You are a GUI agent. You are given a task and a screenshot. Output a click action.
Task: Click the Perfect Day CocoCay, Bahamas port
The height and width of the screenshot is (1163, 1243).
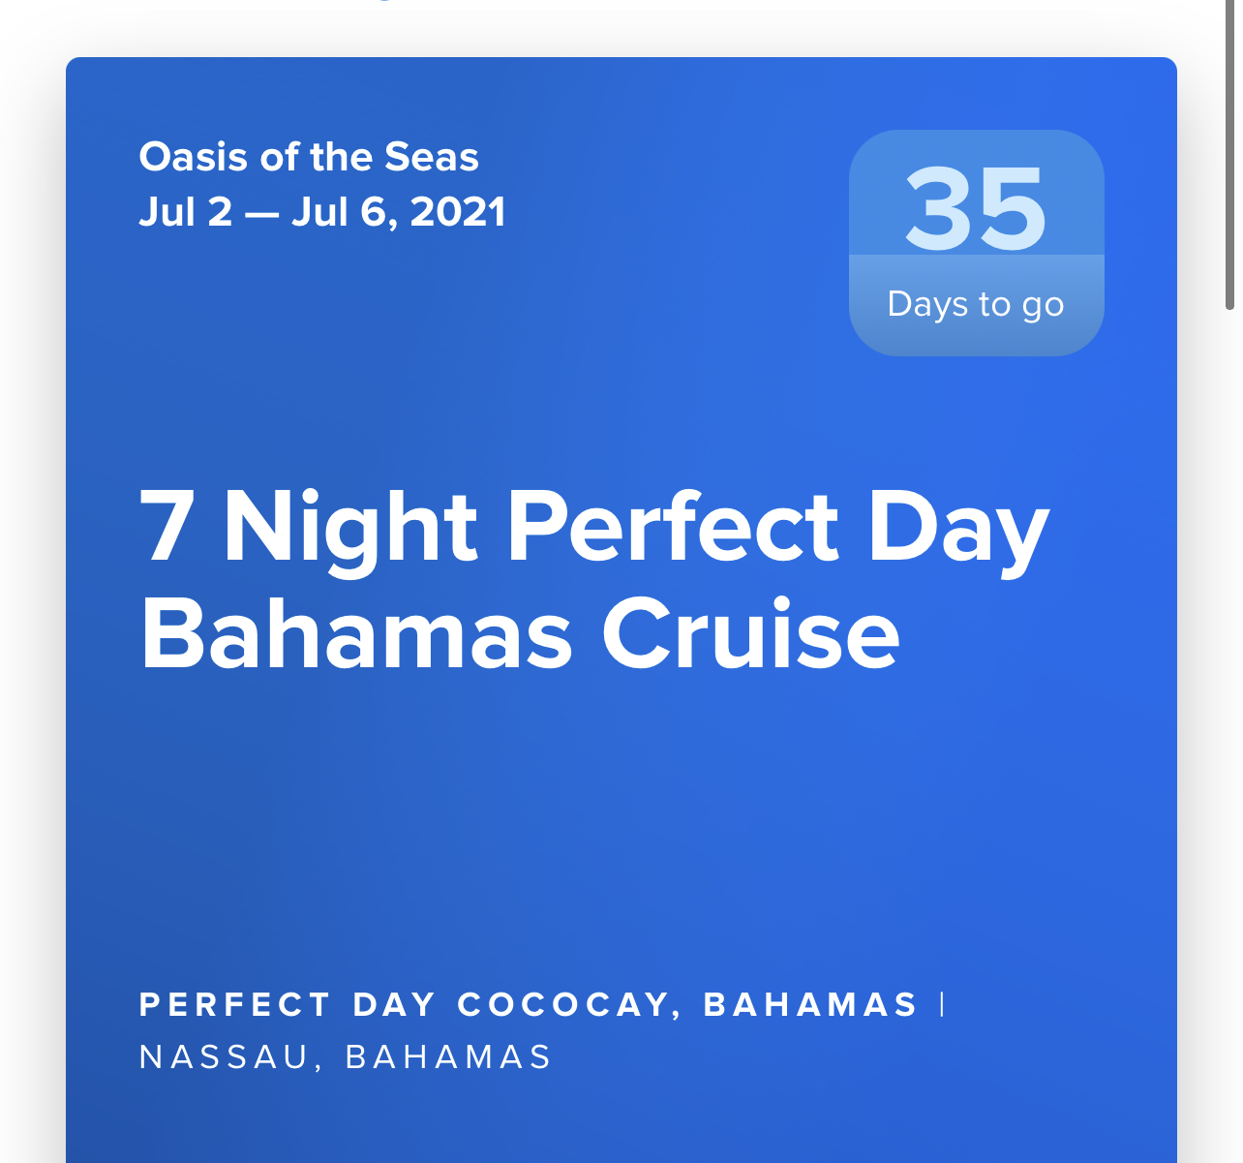tap(529, 1004)
